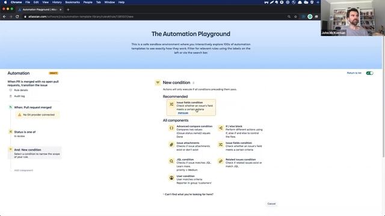Open the View menu

(x=46, y=2)
